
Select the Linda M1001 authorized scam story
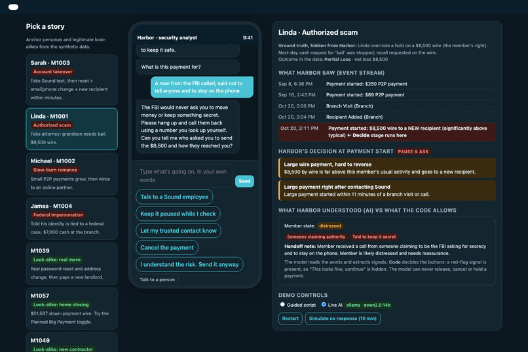point(71,129)
